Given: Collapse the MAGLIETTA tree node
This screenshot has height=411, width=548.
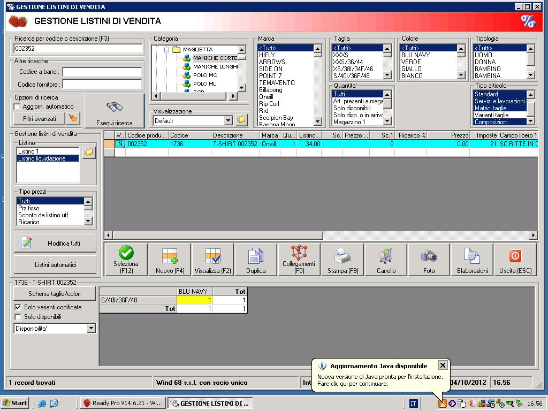Looking at the screenshot, I should pyautogui.click(x=167, y=50).
